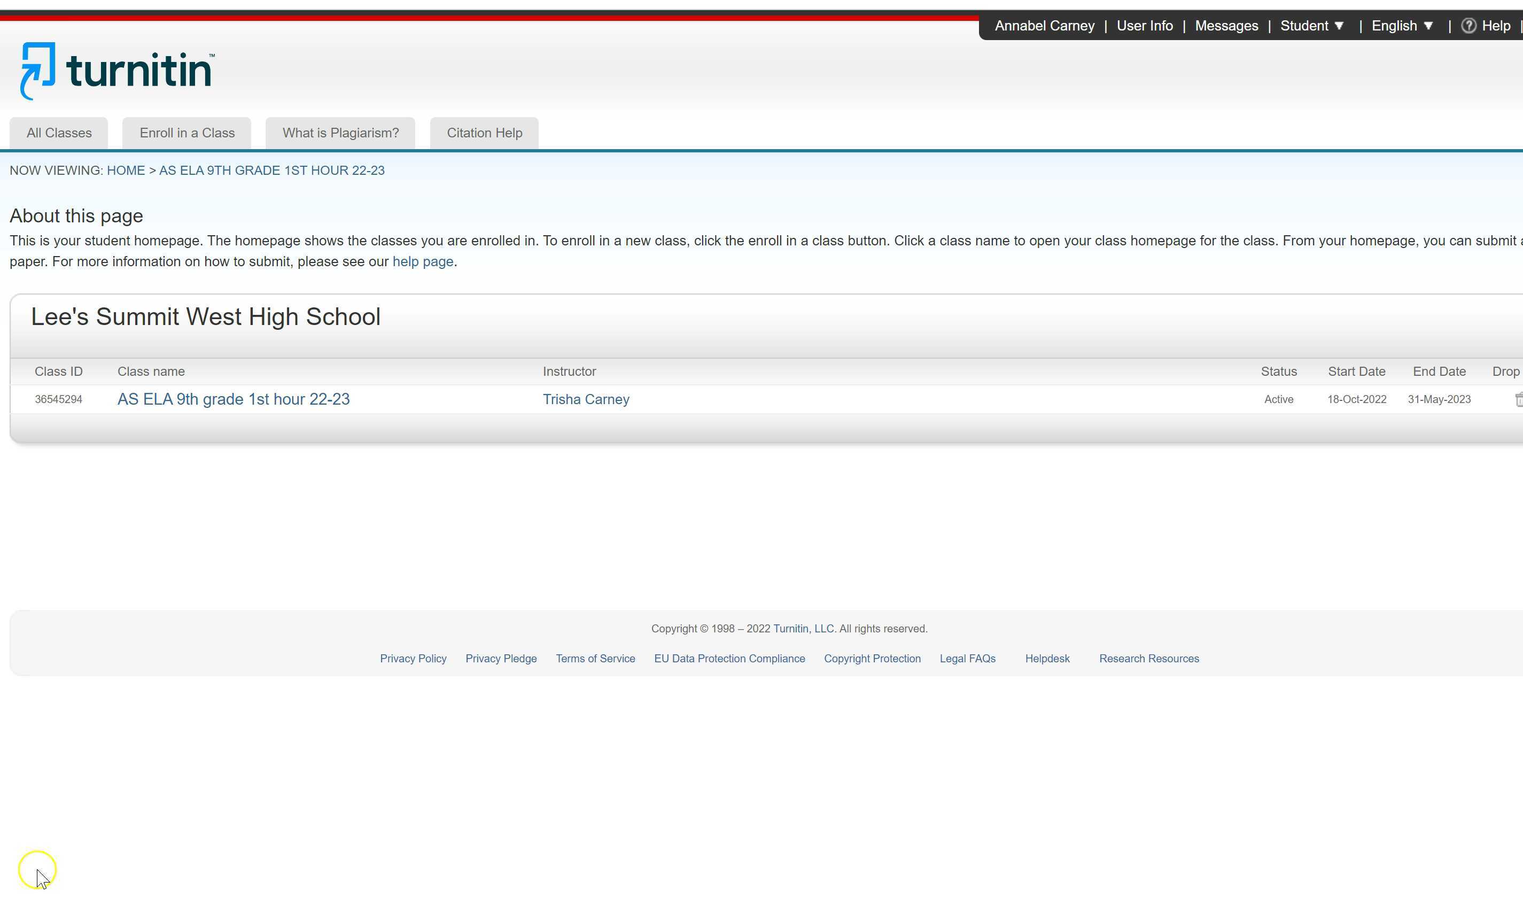
Task: Open the Turnitin, LLC copyright link
Action: click(803, 628)
